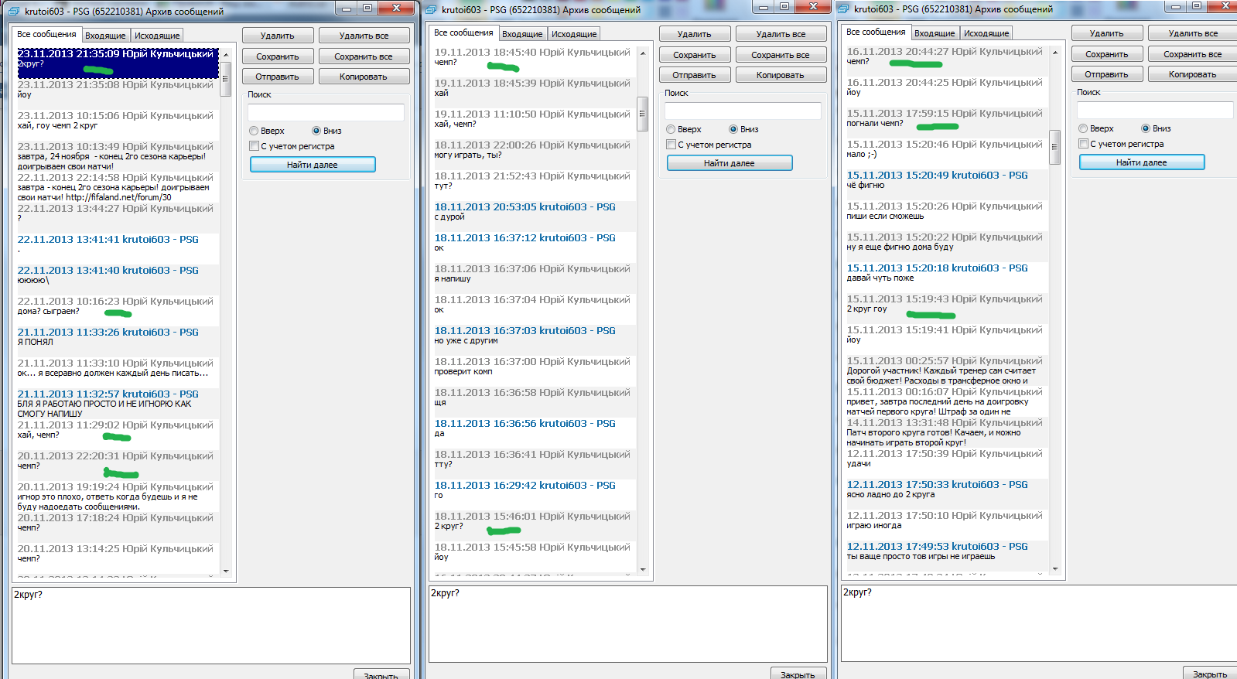Click the app icon in the leftmost window's title bar

coord(14,12)
